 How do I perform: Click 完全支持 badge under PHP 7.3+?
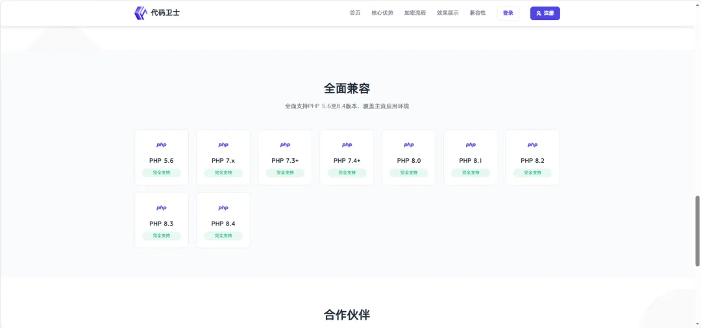click(x=285, y=172)
